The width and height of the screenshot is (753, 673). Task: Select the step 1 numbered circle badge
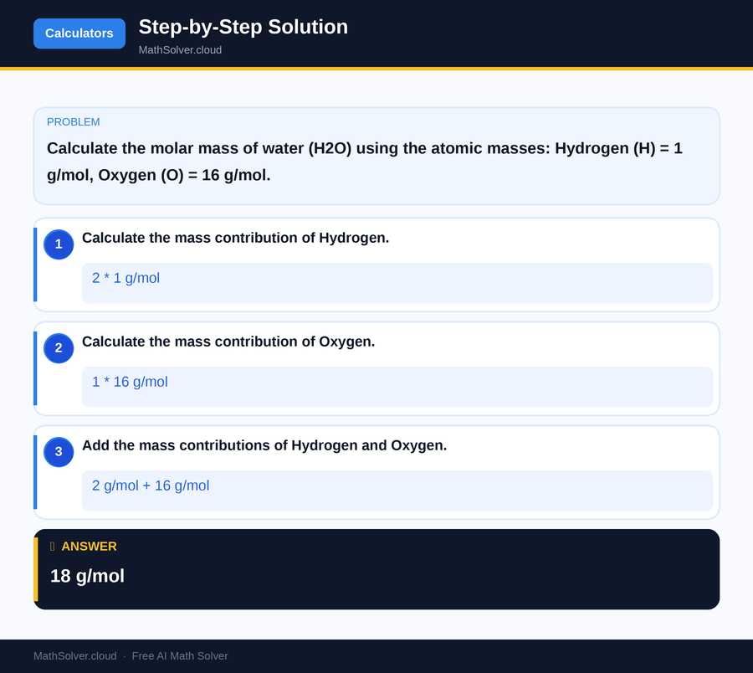click(x=58, y=244)
